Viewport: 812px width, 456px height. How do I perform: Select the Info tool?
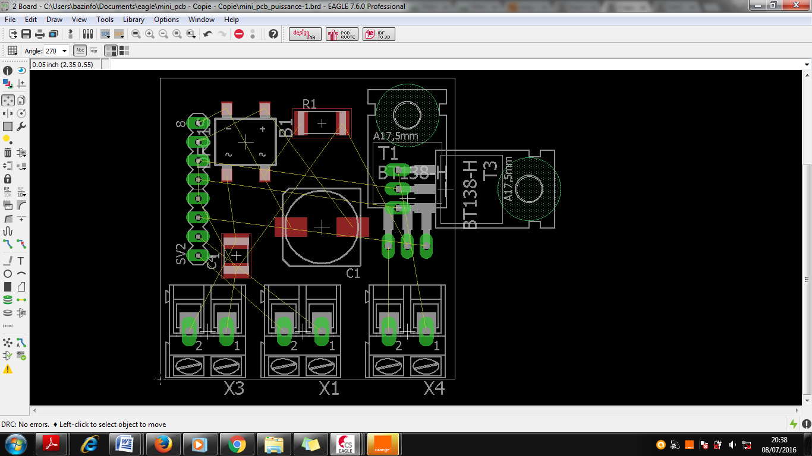tap(8, 71)
